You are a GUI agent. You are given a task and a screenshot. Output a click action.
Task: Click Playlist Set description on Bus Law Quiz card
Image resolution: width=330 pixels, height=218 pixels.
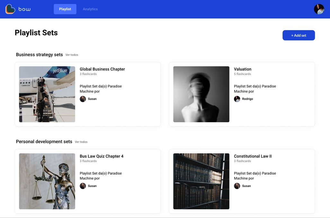tap(101, 176)
